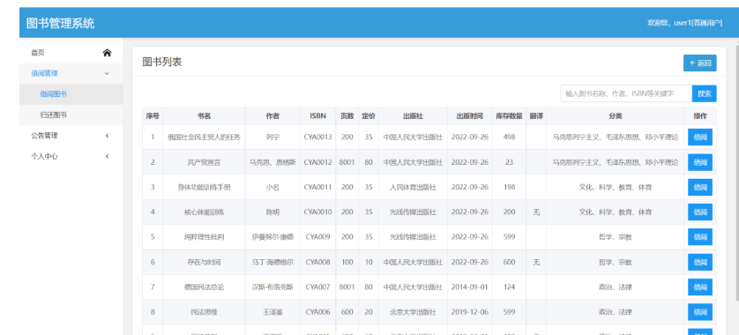The height and width of the screenshot is (335, 739).
Task: Borrow 身体功能训练手册 via 借阅 button
Action: pyautogui.click(x=700, y=187)
